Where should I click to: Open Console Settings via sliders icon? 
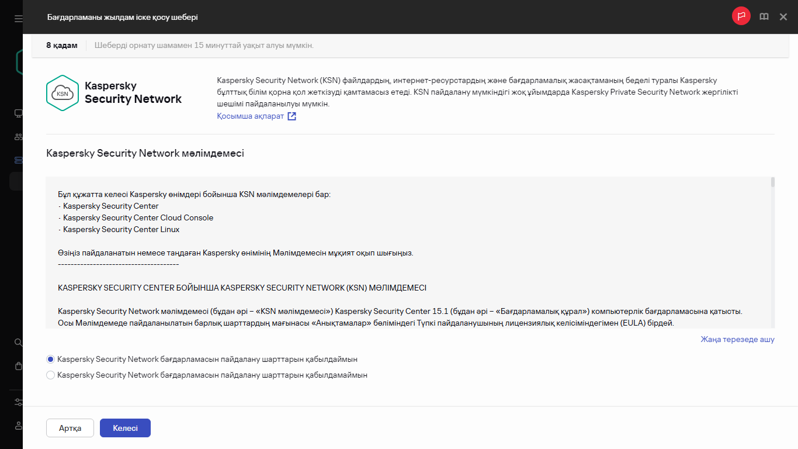click(x=18, y=402)
